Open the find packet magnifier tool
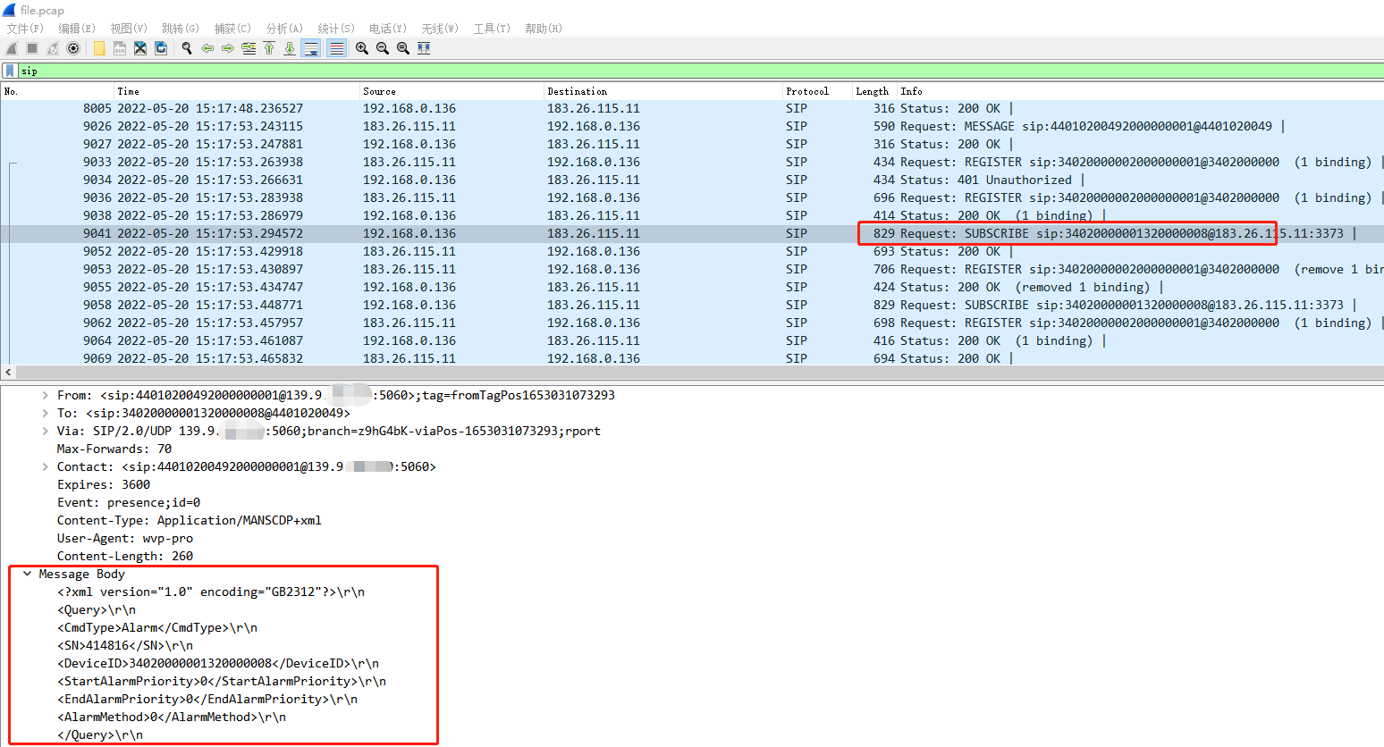The image size is (1384, 747). click(186, 48)
